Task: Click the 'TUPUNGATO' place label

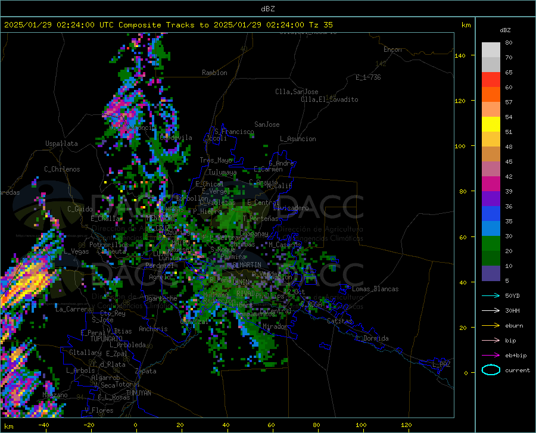Action: (x=107, y=339)
